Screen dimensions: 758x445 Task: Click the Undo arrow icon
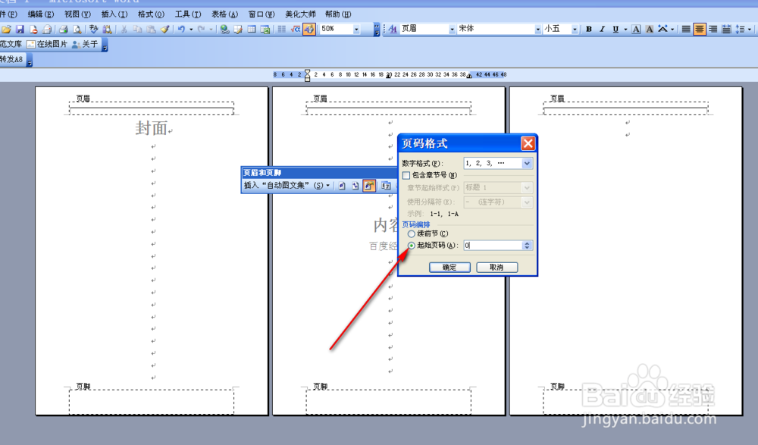[181, 30]
